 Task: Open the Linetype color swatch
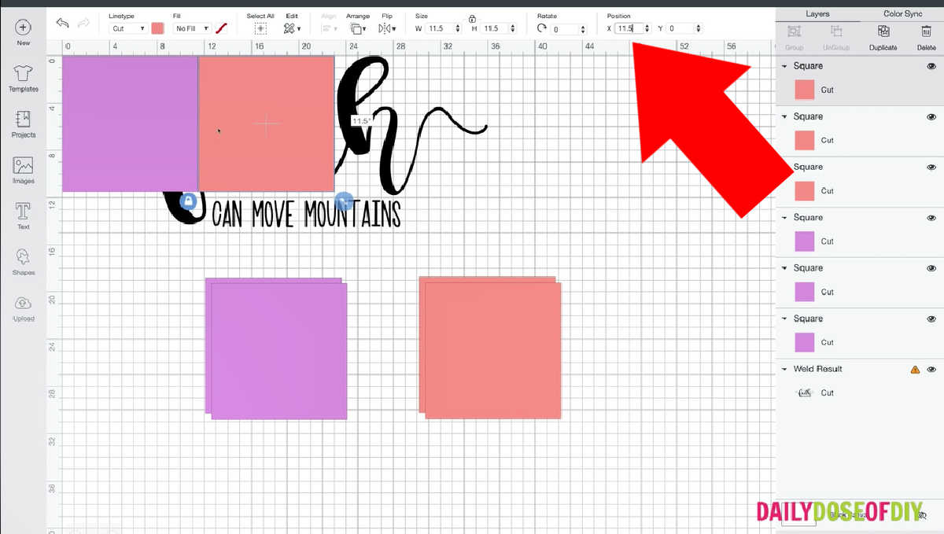(157, 29)
